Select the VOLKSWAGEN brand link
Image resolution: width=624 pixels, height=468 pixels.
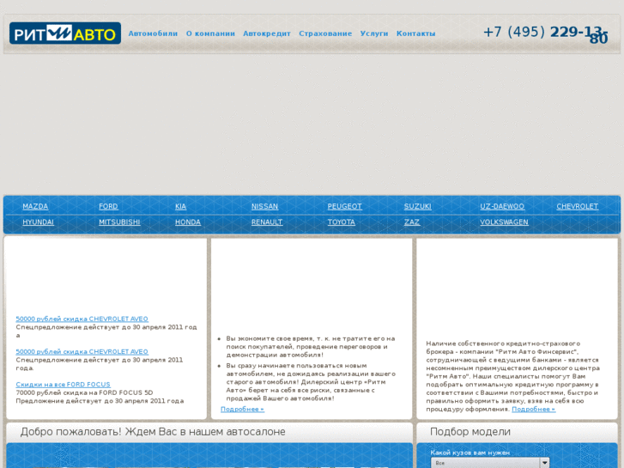pos(504,222)
